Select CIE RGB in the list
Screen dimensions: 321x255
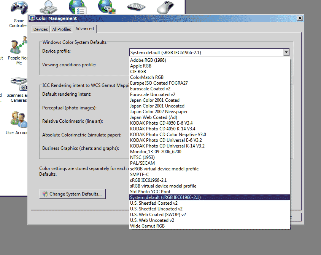coord(210,72)
